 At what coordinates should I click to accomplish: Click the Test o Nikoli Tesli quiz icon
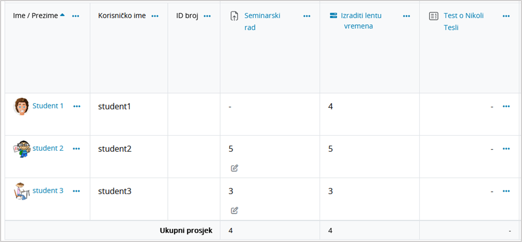(433, 16)
